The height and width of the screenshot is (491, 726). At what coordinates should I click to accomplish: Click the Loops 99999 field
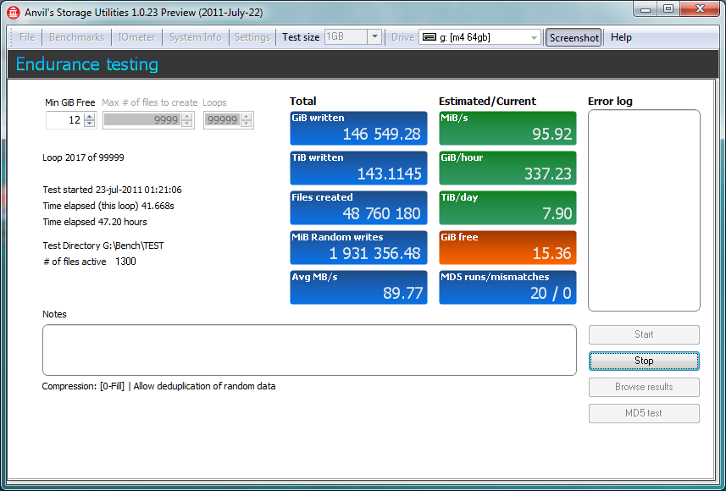[223, 120]
